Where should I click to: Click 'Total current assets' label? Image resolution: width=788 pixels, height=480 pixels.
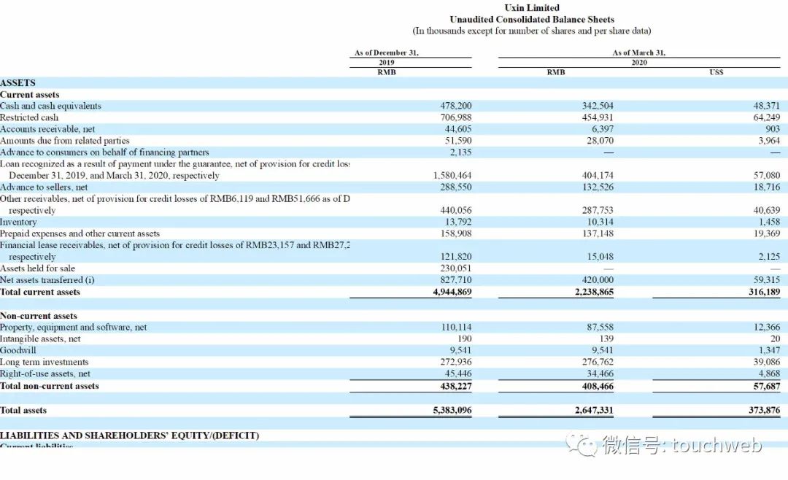pyautogui.click(x=39, y=292)
